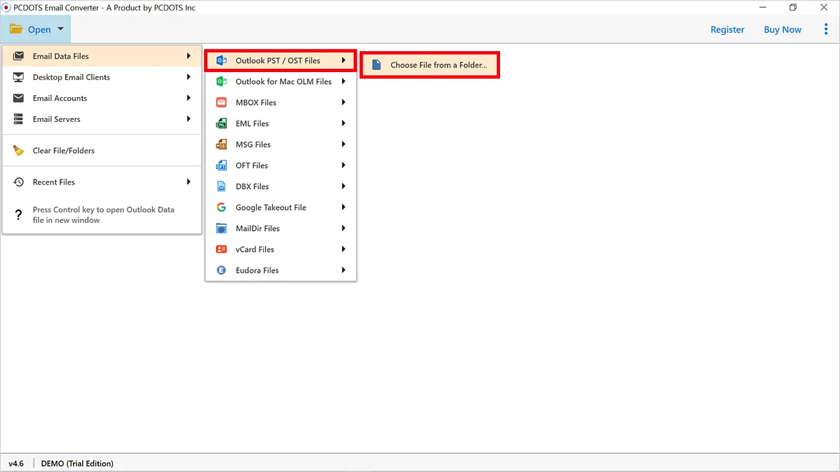Open the Buy Now link
This screenshot has width=840, height=472.
pyautogui.click(x=782, y=29)
